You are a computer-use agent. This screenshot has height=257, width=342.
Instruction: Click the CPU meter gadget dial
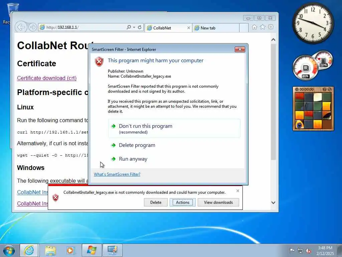click(x=305, y=68)
